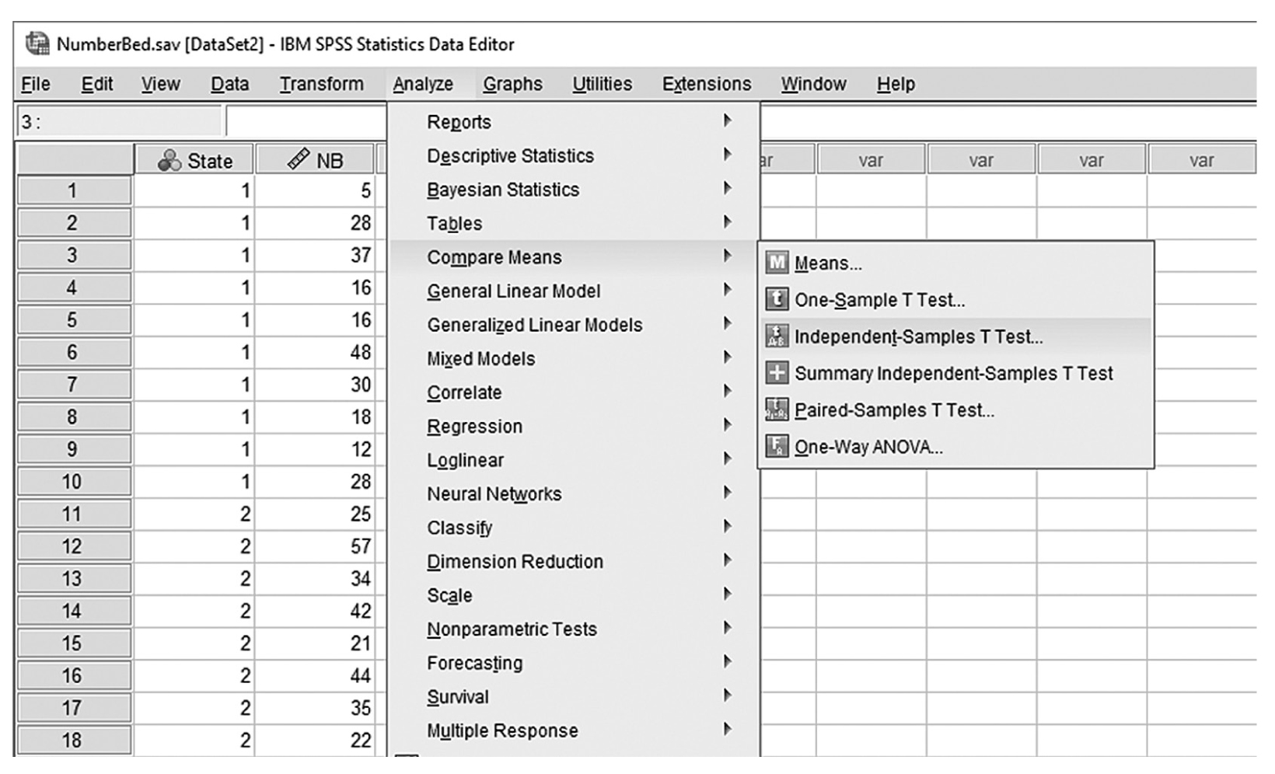Open the Edit menu
Image resolution: width=1275 pixels, height=774 pixels.
[97, 84]
